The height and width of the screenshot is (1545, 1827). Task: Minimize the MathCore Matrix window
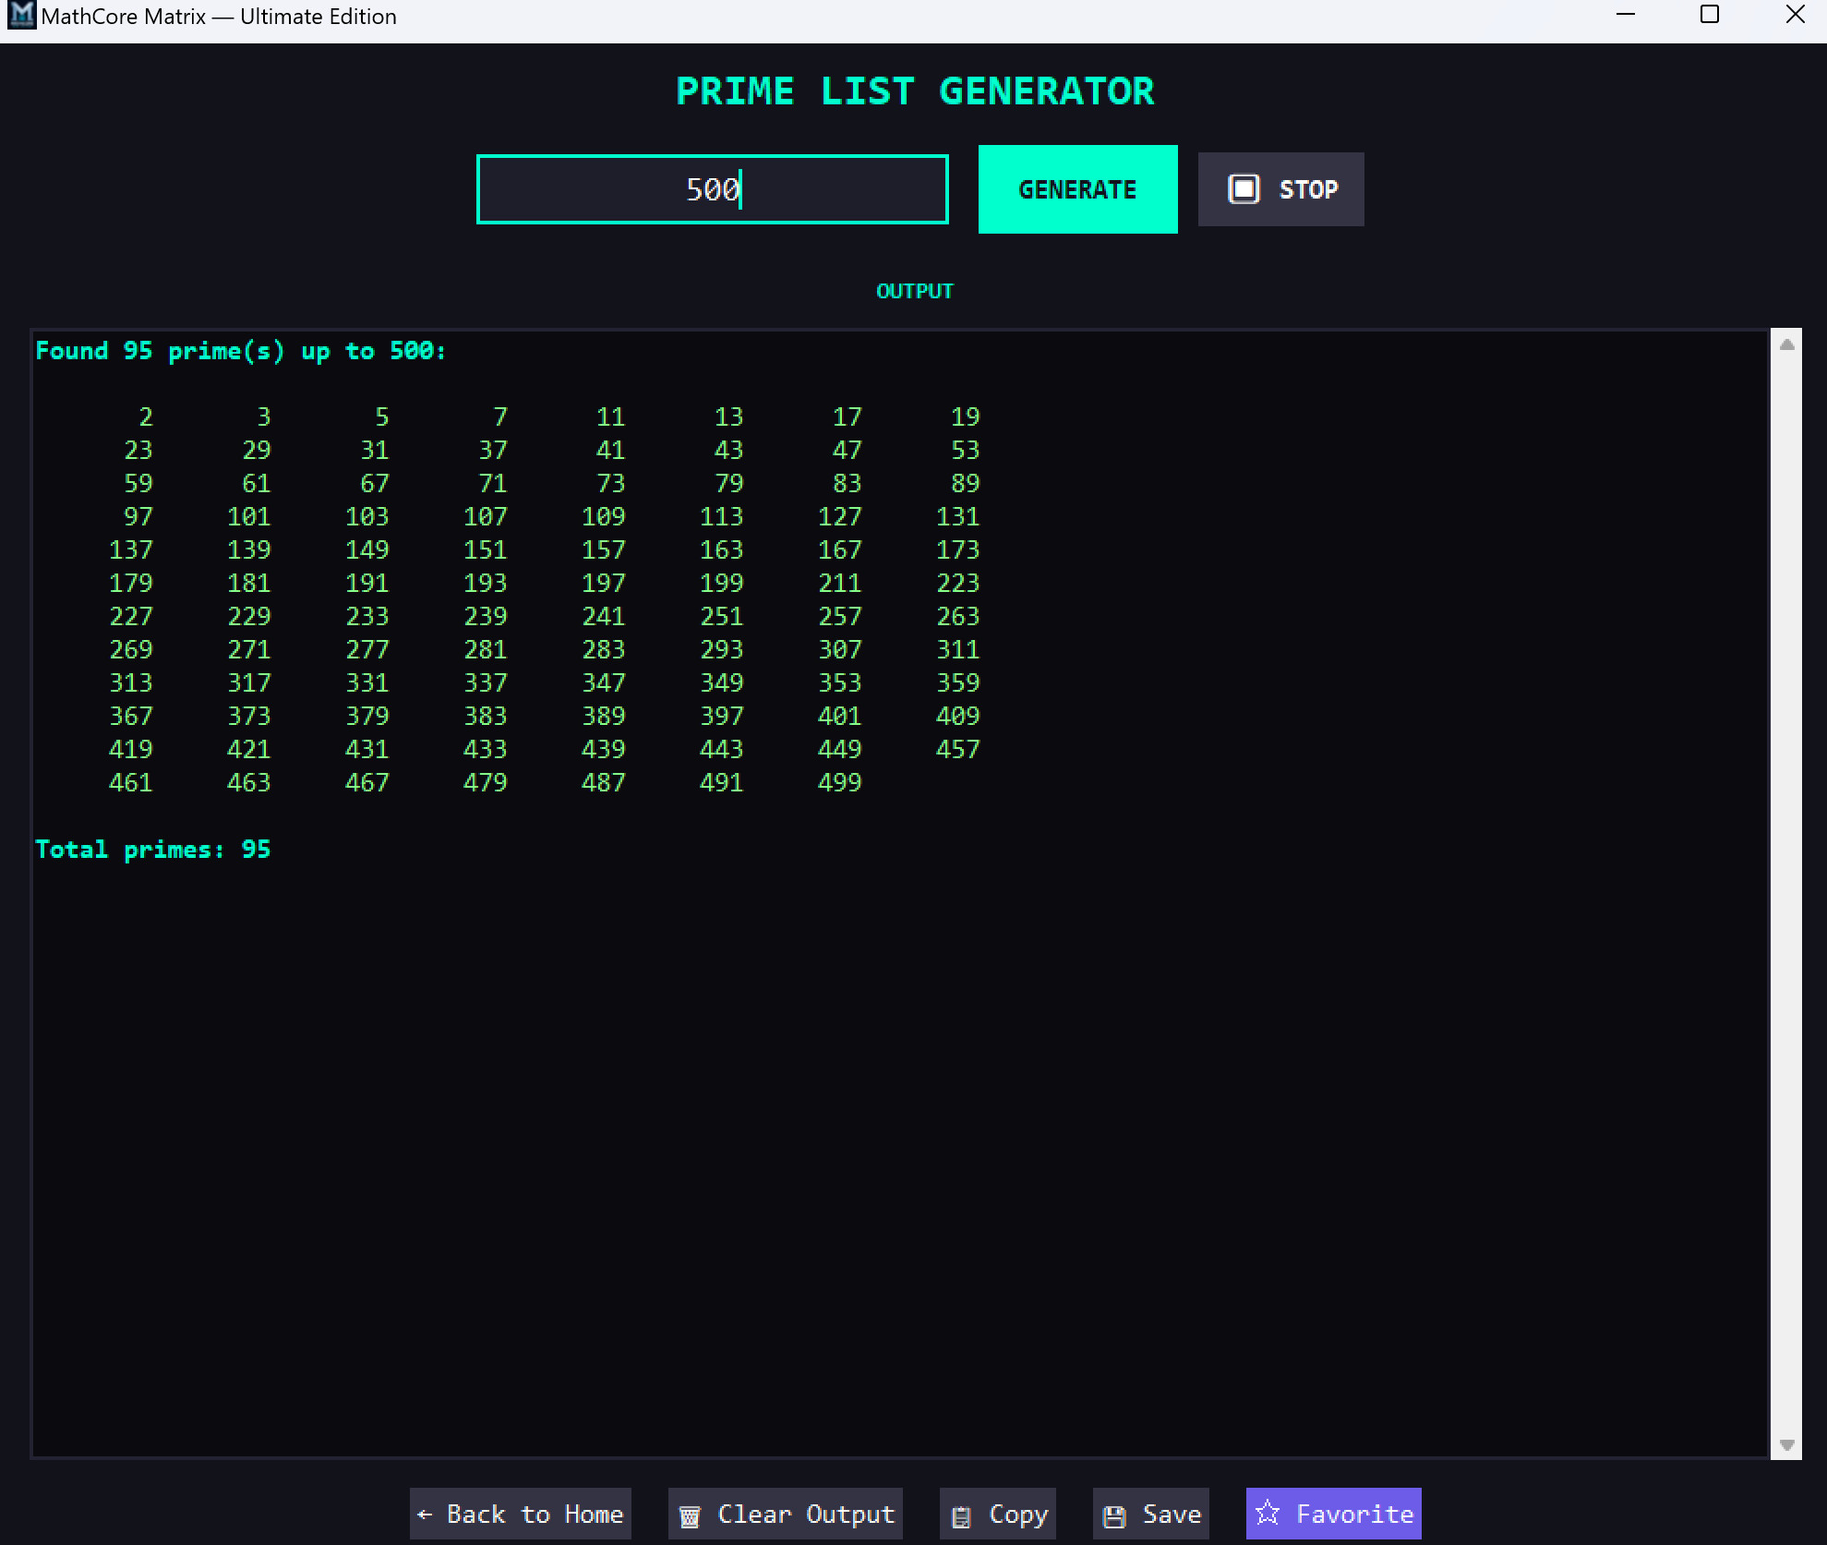click(x=1626, y=15)
